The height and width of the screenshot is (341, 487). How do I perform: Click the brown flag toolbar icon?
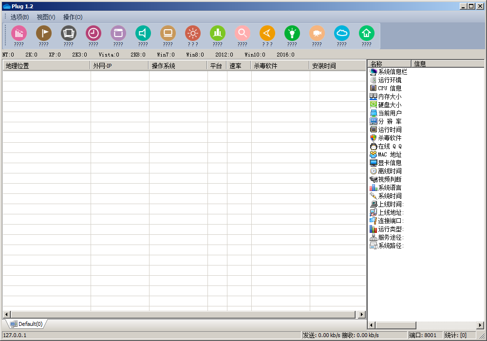pos(43,33)
